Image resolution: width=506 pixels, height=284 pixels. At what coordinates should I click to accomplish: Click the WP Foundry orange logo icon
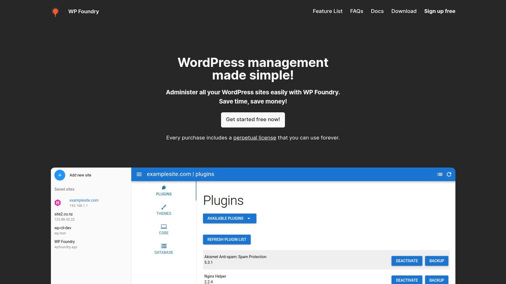[55, 12]
